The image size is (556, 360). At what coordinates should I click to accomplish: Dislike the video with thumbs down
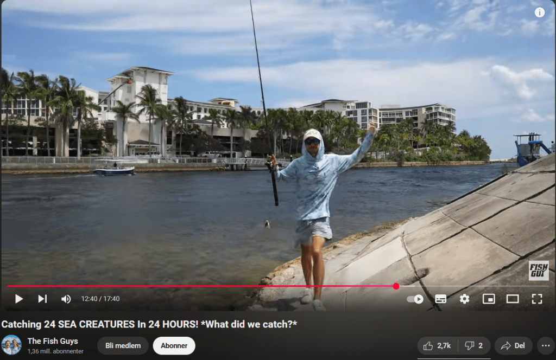pos(474,346)
